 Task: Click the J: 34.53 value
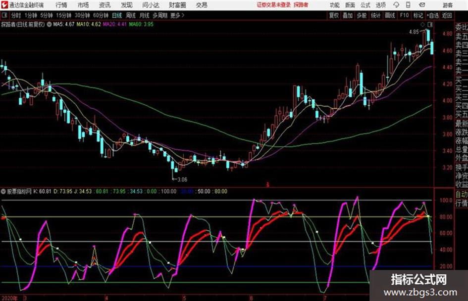click(83, 191)
